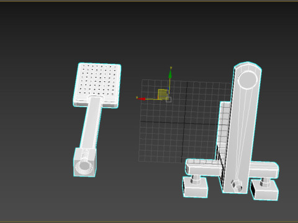
Task: Select the tall vertical column of the faucet
Action: click(242, 128)
